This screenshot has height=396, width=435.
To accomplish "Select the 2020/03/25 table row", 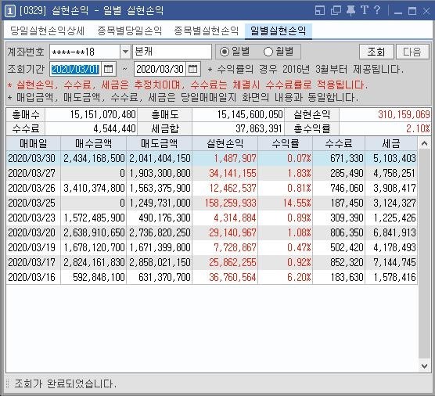I will click(x=212, y=203).
